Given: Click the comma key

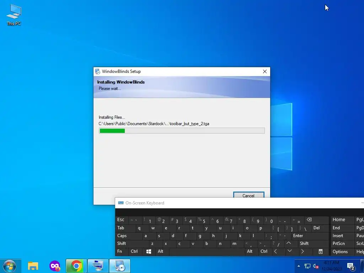Looking at the screenshot, I should tap(250, 243).
